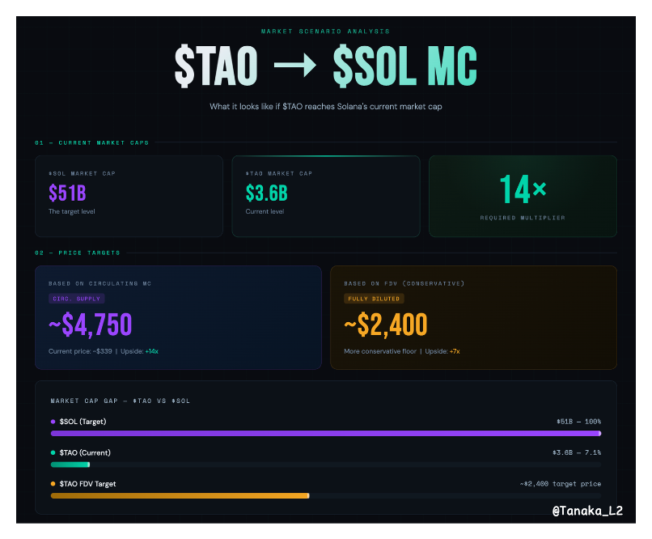The image size is (652, 539).
Task: Click the $TAO (Current) legend label
Action: pyautogui.click(x=85, y=452)
